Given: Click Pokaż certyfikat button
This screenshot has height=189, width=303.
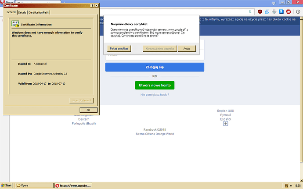Looking at the screenshot, I should (119, 49).
